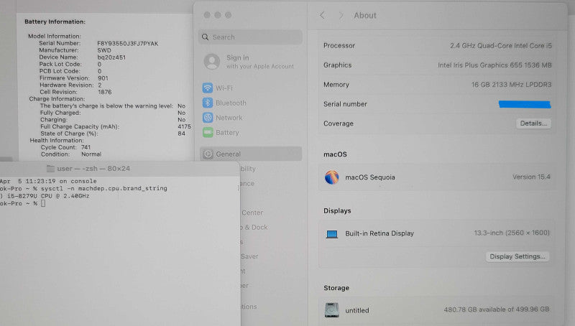Click the 'Displays' section heading
This screenshot has width=575, height=326.
[337, 210]
